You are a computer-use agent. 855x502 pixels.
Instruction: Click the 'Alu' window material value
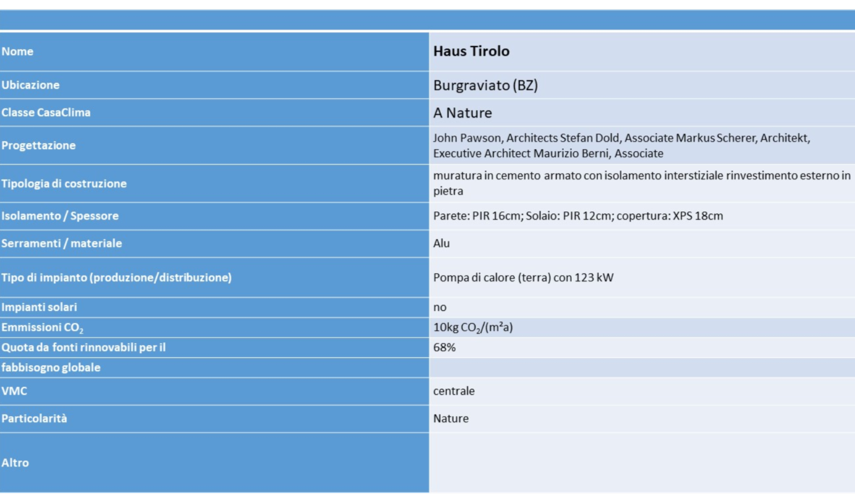point(441,244)
